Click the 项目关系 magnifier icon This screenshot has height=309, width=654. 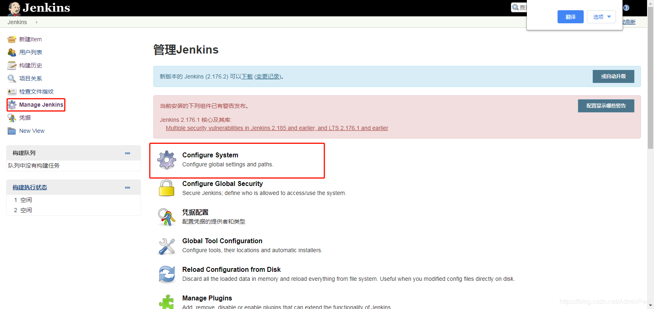pyautogui.click(x=12, y=78)
